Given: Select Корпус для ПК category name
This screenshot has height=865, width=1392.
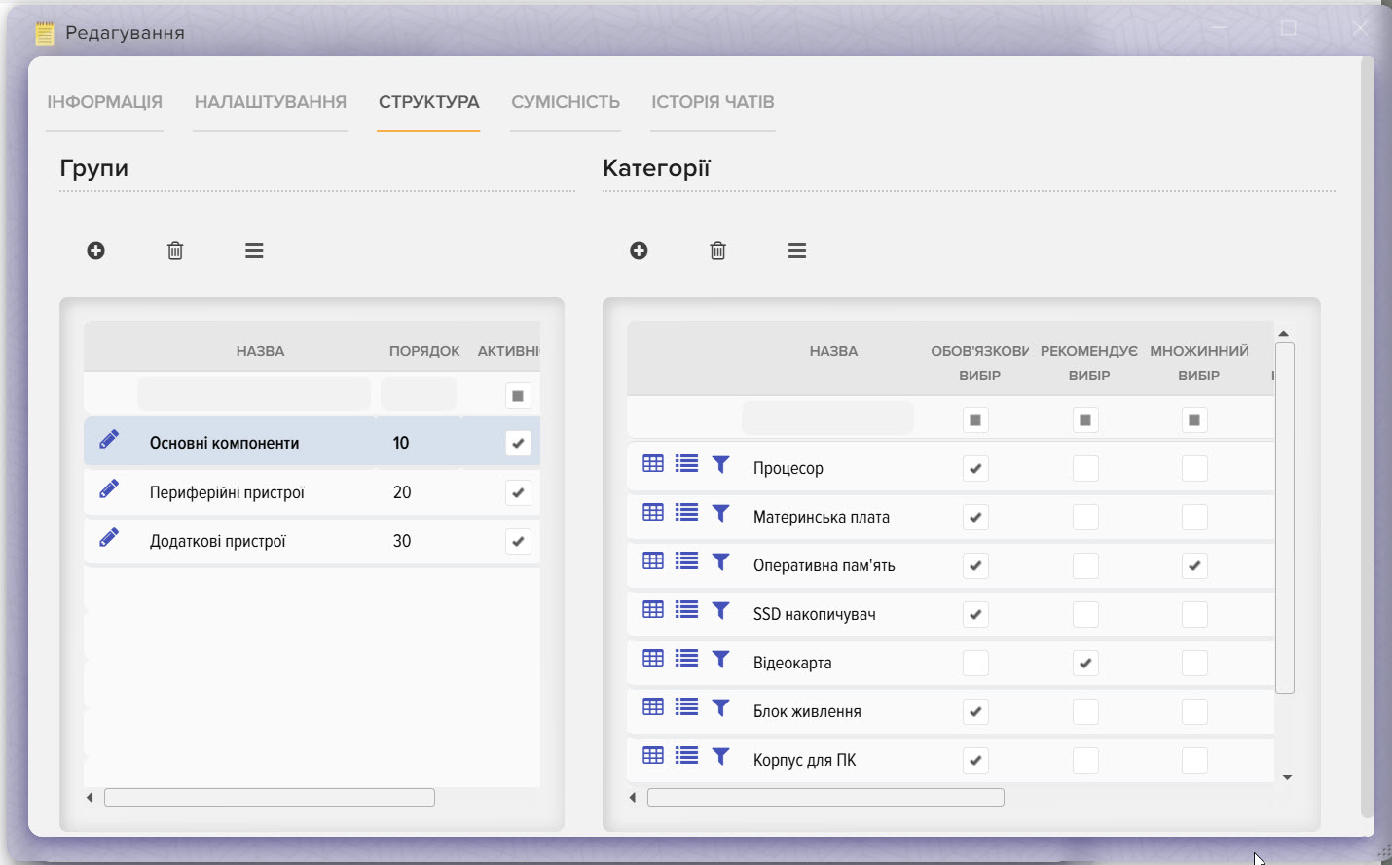Looking at the screenshot, I should pos(804,760).
